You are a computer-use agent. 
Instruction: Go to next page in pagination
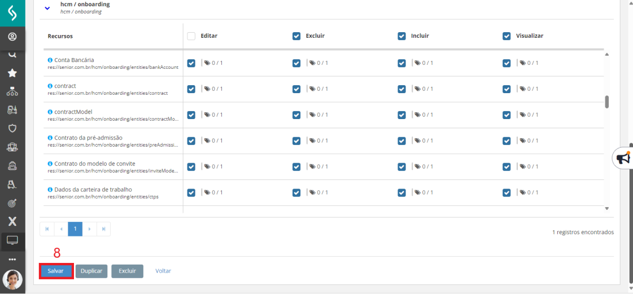point(89,229)
